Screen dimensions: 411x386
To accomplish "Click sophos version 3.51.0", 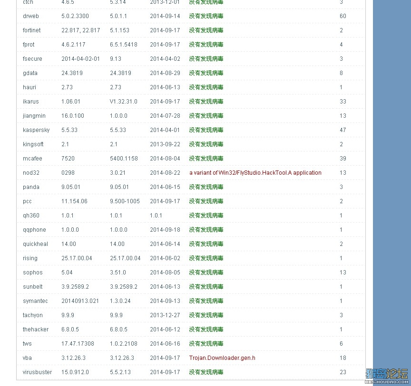I will pyautogui.click(x=117, y=273).
